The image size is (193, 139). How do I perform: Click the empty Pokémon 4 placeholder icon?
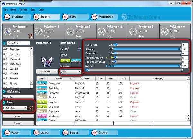(x=102, y=32)
